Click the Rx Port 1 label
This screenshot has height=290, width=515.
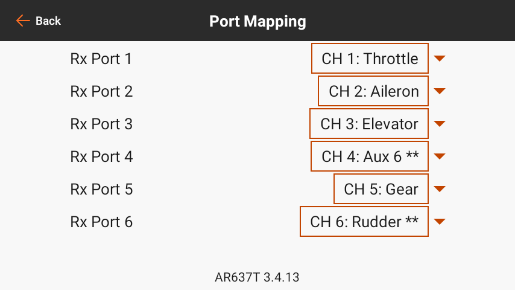click(x=101, y=59)
